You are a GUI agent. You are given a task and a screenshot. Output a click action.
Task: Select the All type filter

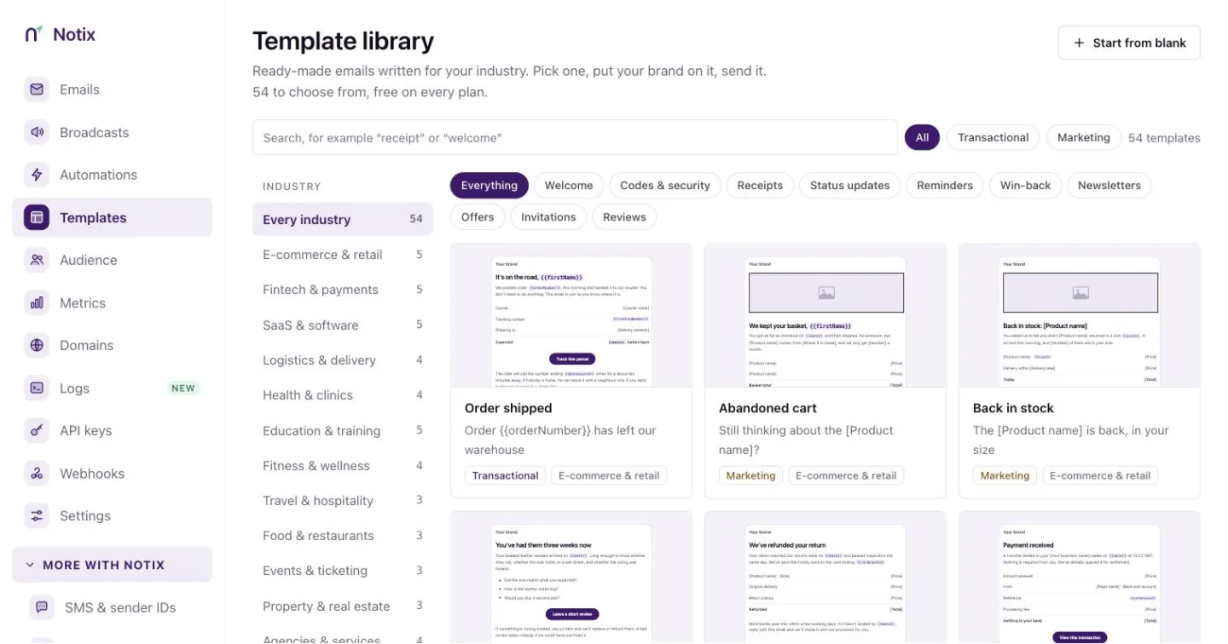pos(922,137)
